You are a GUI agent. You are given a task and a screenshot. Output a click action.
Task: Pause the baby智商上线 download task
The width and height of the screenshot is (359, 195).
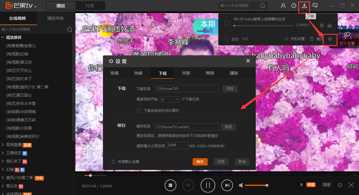(x=322, y=25)
